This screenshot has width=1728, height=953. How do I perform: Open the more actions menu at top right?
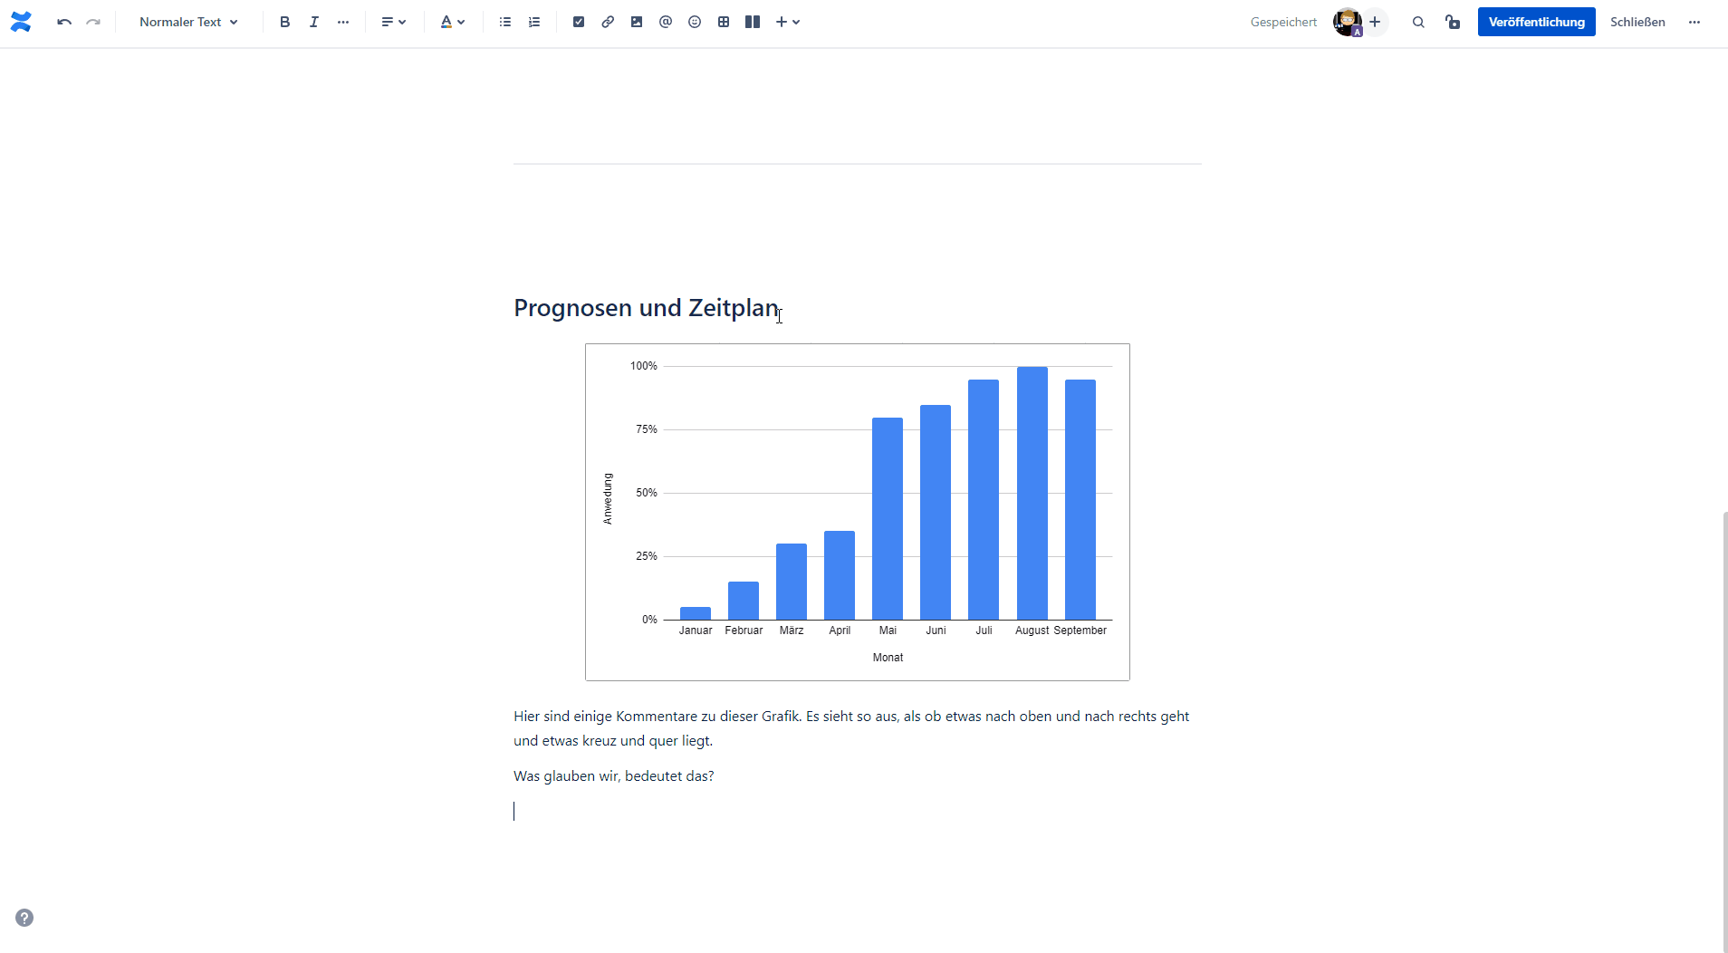(1694, 22)
